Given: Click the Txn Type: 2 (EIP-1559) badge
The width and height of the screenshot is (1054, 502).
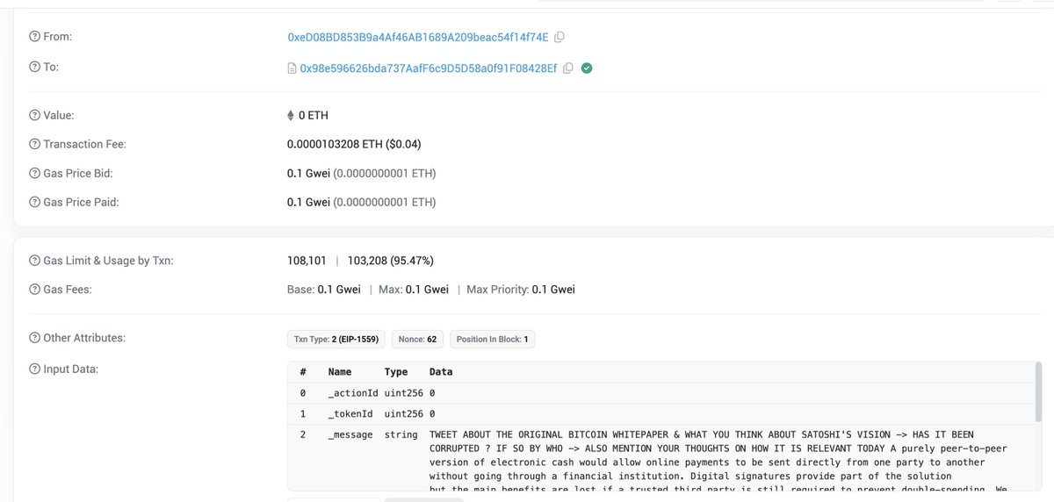Looking at the screenshot, I should [x=336, y=339].
